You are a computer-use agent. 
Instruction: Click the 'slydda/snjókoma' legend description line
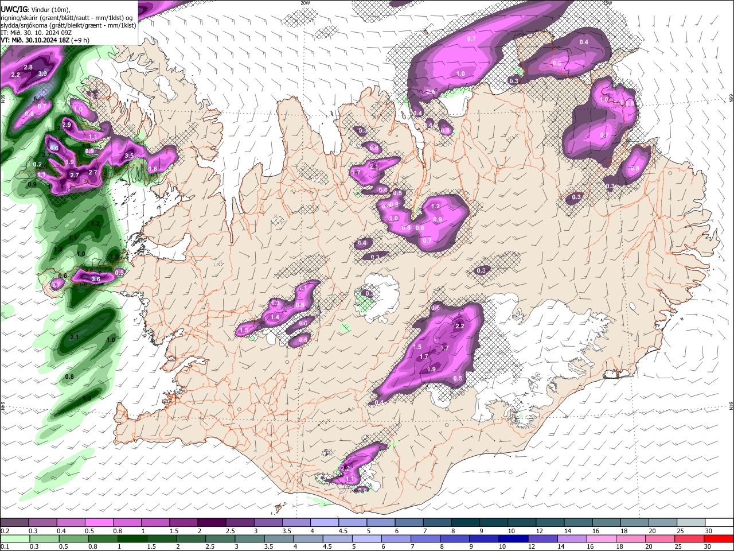click(68, 25)
